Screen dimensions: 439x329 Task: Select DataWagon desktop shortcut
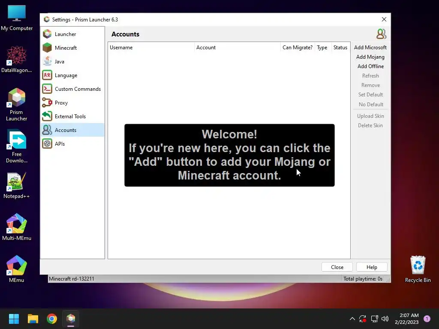pos(17,59)
